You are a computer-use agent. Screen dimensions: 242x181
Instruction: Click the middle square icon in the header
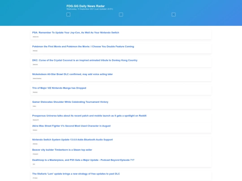click(121, 15)
